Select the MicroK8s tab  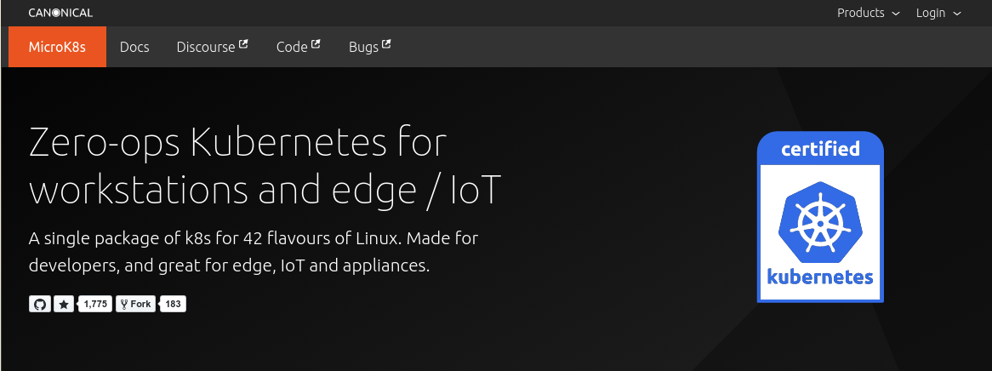(x=57, y=47)
